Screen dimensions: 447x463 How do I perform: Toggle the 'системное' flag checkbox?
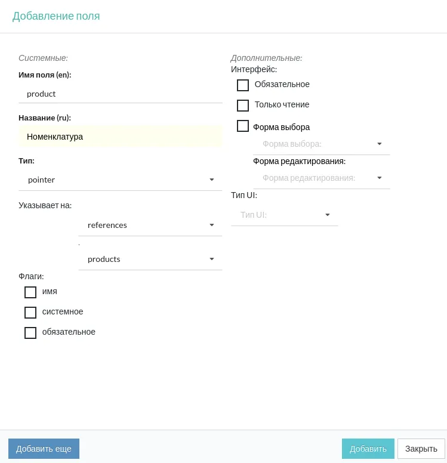point(30,313)
